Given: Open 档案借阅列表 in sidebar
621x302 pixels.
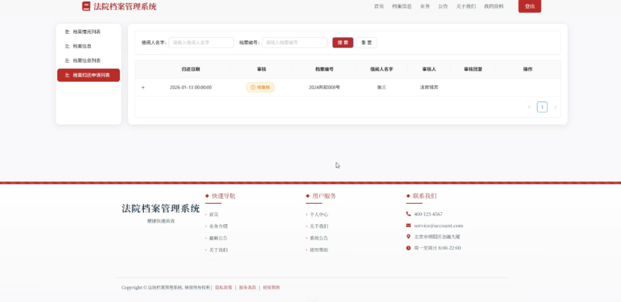Looking at the screenshot, I should click(x=88, y=31).
